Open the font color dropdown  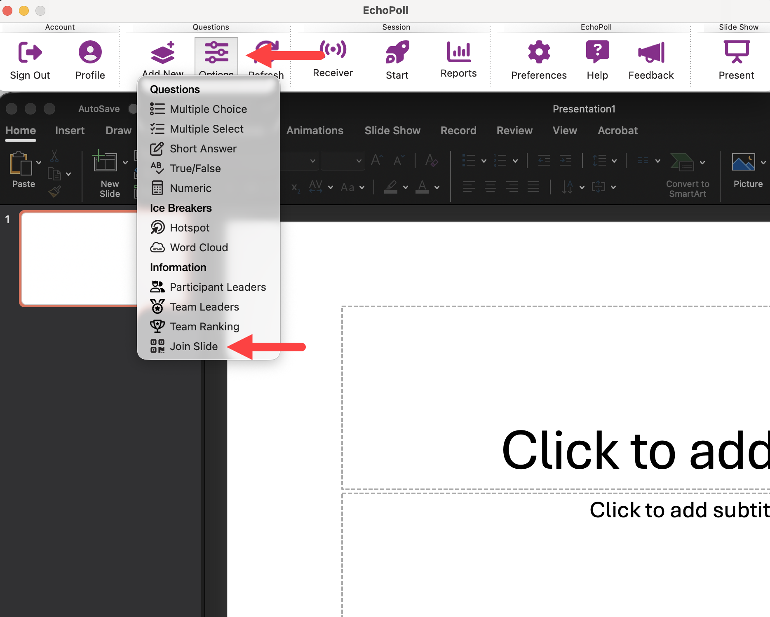437,187
